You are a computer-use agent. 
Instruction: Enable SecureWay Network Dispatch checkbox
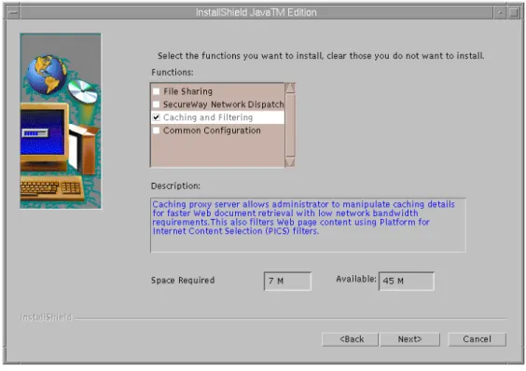(x=157, y=104)
